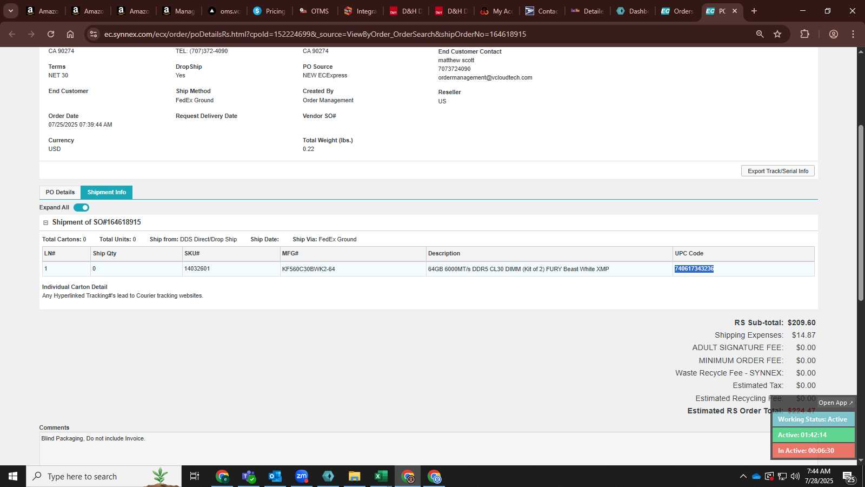The image size is (865, 487).
Task: Click the zoom magnifier icon in address bar
Action: pos(760,34)
